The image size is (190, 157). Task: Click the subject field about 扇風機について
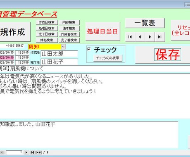(95, 69)
